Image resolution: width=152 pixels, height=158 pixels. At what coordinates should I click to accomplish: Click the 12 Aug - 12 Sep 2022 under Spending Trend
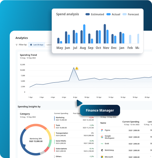click(28, 58)
